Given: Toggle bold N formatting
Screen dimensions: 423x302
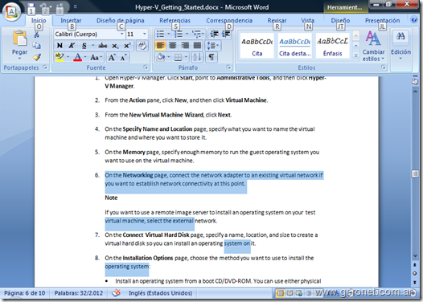Looking at the screenshot, I should coord(60,46).
